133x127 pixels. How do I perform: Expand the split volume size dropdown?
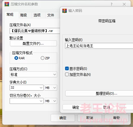(x=27, y=101)
